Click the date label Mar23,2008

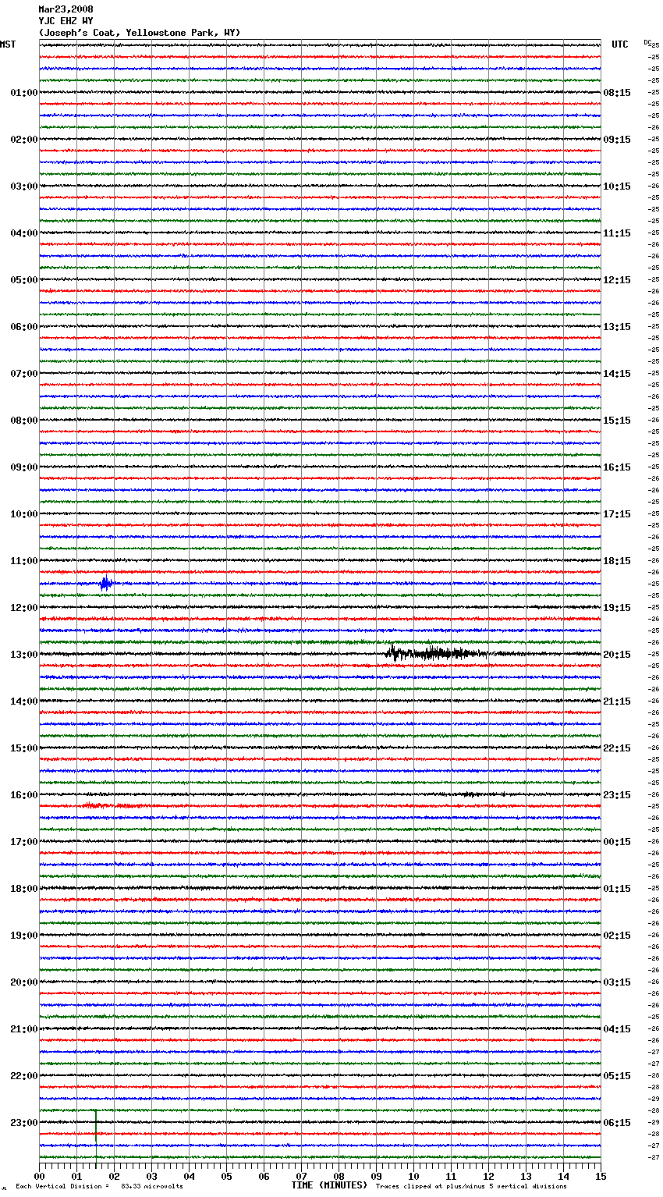(x=66, y=9)
